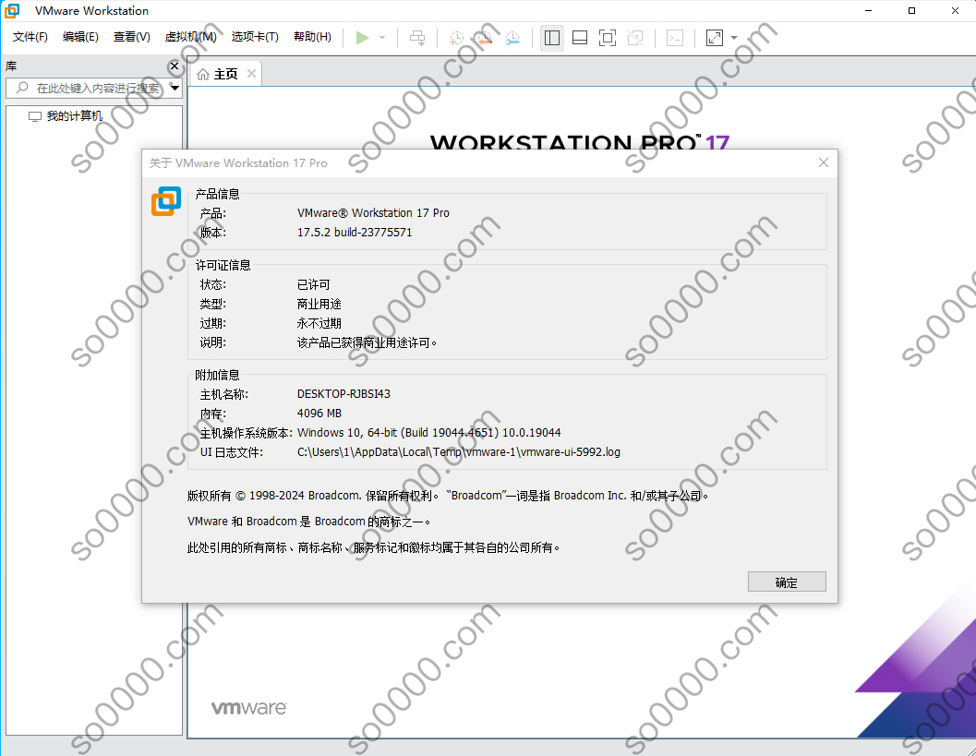Open the 查看(V) menu

pyautogui.click(x=131, y=37)
